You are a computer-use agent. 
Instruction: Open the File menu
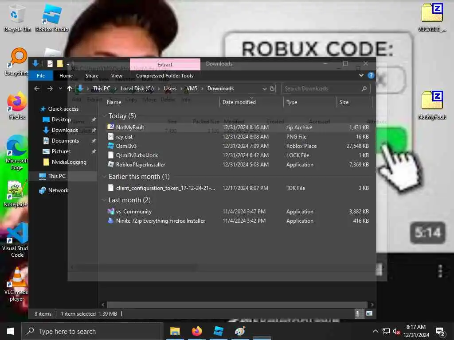41,75
